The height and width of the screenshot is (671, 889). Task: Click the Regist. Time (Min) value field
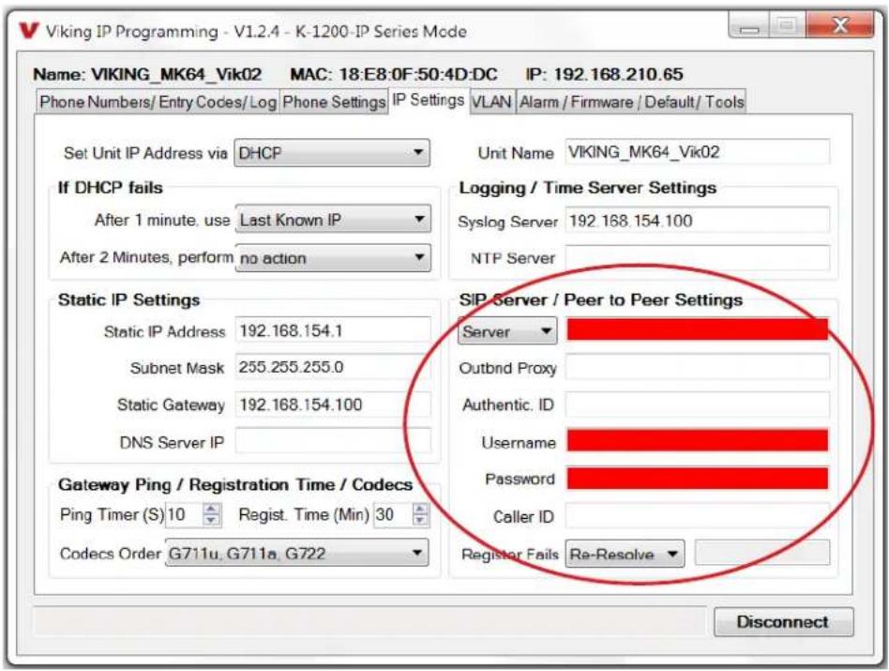[x=392, y=515]
